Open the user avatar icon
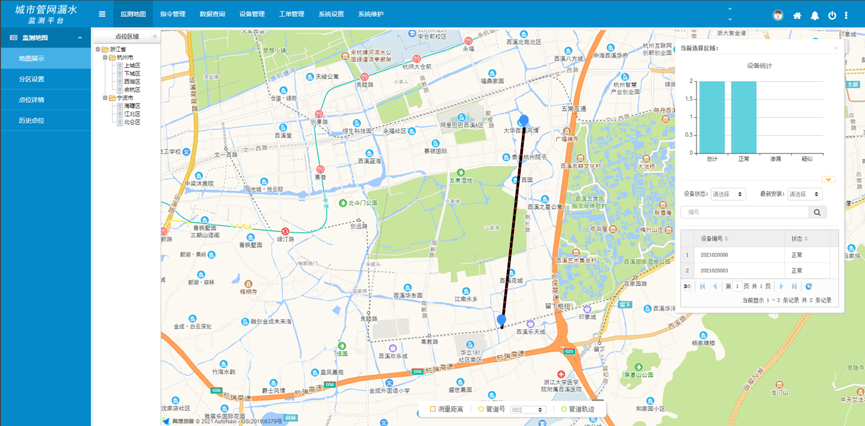Screen dimensions: 865x426 click(778, 16)
